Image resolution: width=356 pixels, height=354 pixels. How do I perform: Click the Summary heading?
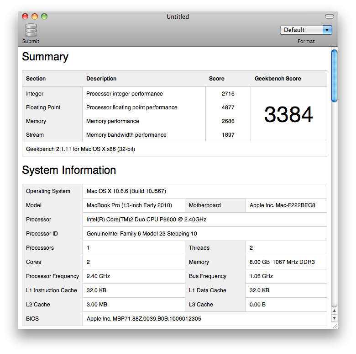pos(45,57)
